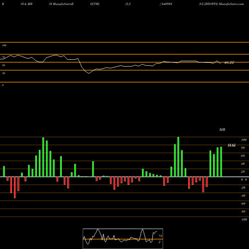Click the MR heading above the histogram
The height and width of the screenshot is (249, 249).
222,129
